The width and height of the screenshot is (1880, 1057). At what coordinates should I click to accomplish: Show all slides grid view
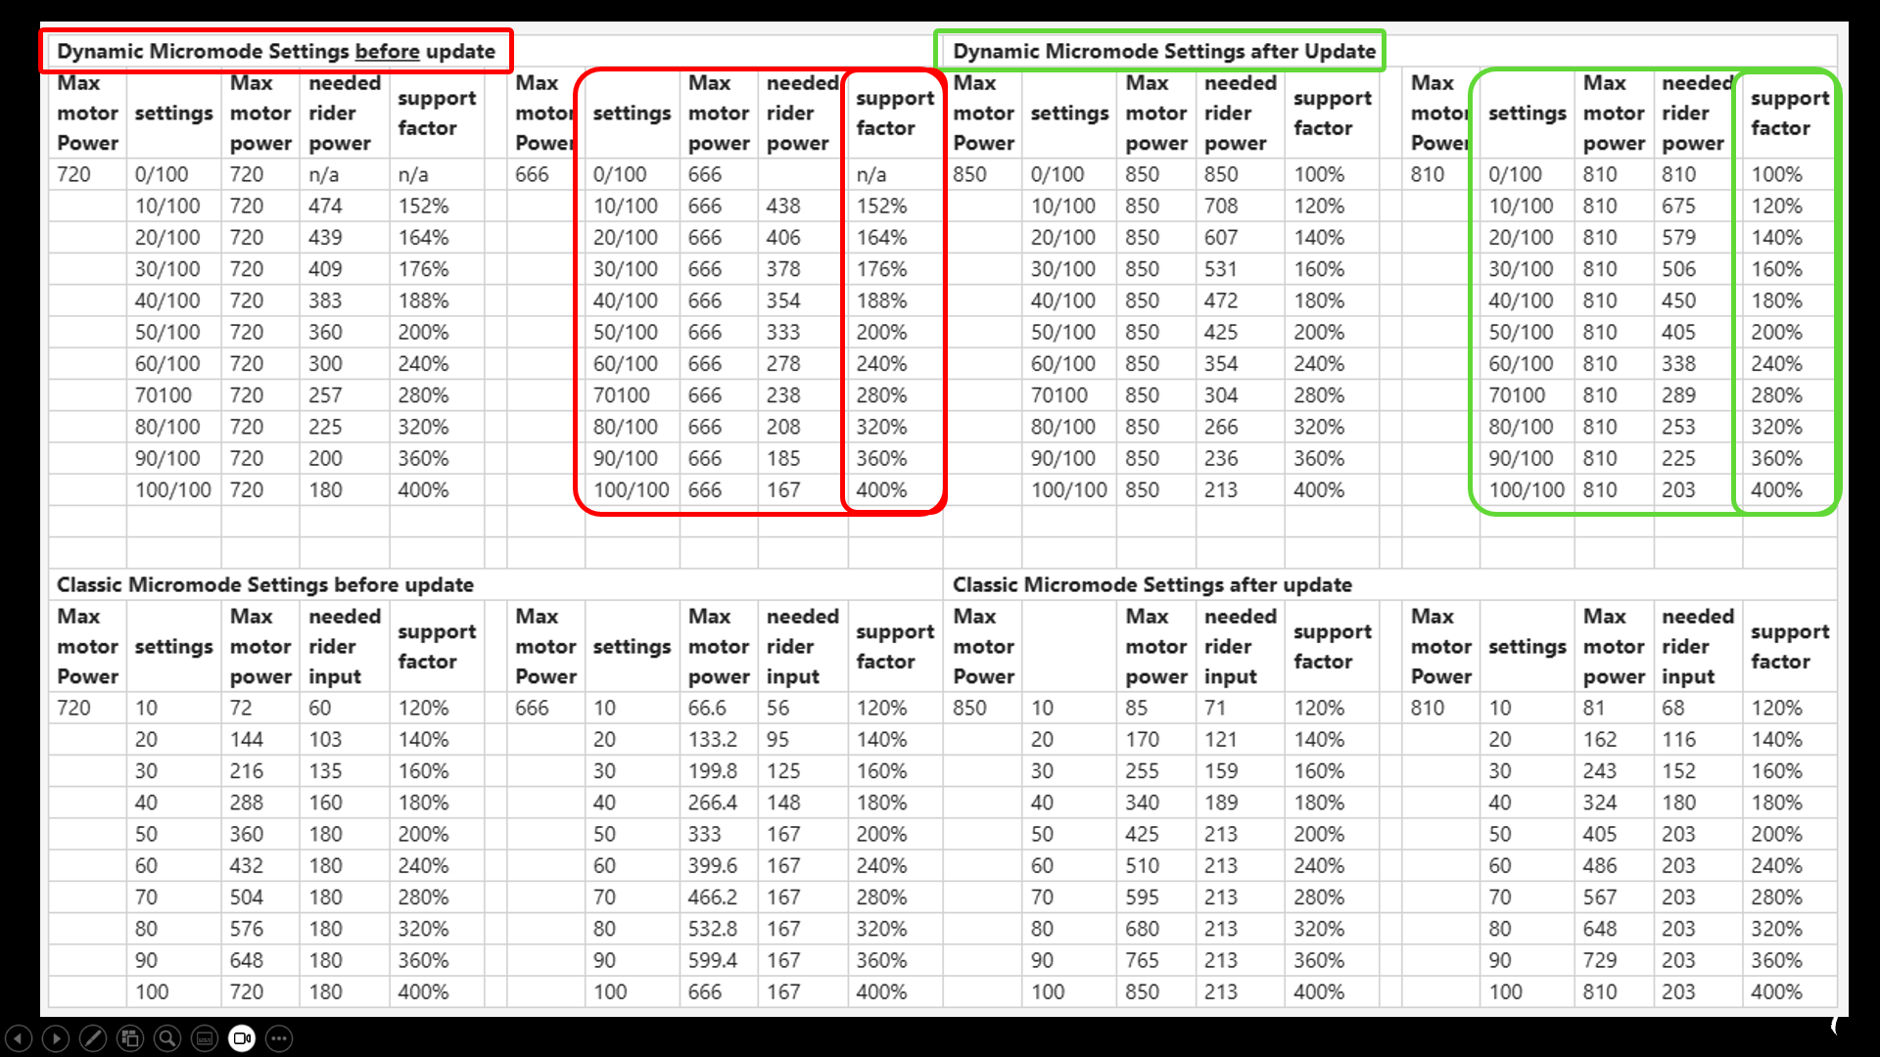[x=130, y=1038]
